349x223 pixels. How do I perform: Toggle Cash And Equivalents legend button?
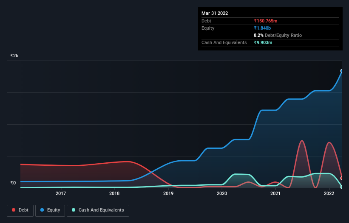coord(98,210)
